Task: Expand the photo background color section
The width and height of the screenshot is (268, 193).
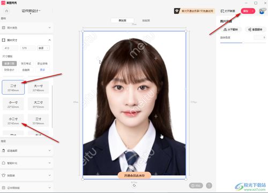Action: (x=26, y=28)
